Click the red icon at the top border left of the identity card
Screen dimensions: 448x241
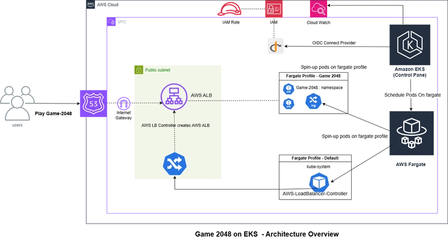pos(228,9)
